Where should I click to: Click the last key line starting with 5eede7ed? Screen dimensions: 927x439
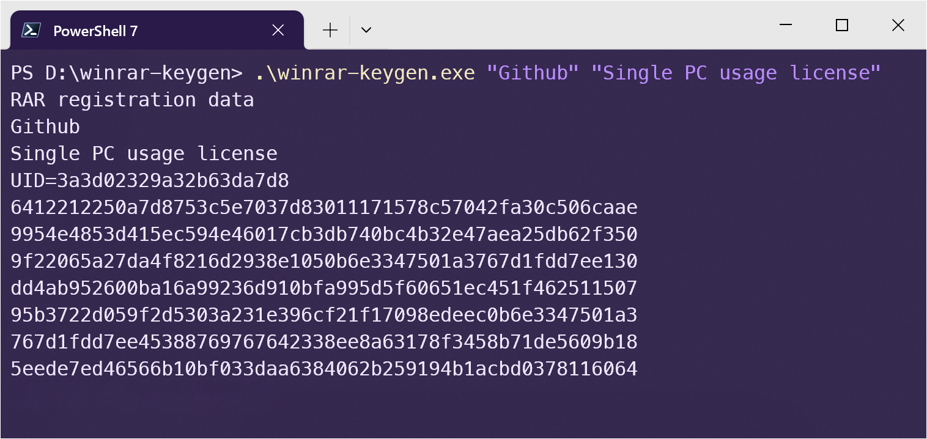point(324,369)
